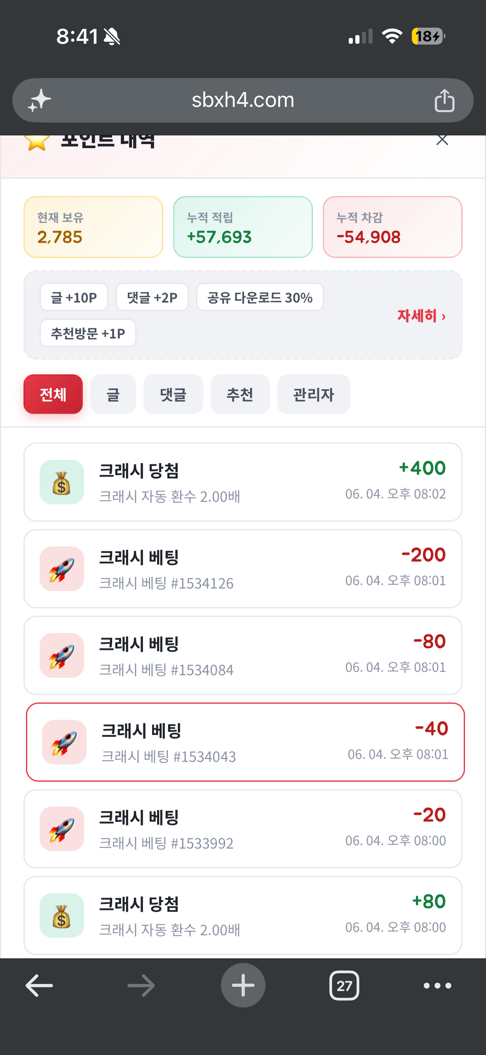
Task: Tap the 누적 적립 +57,693 card
Action: [243, 227]
